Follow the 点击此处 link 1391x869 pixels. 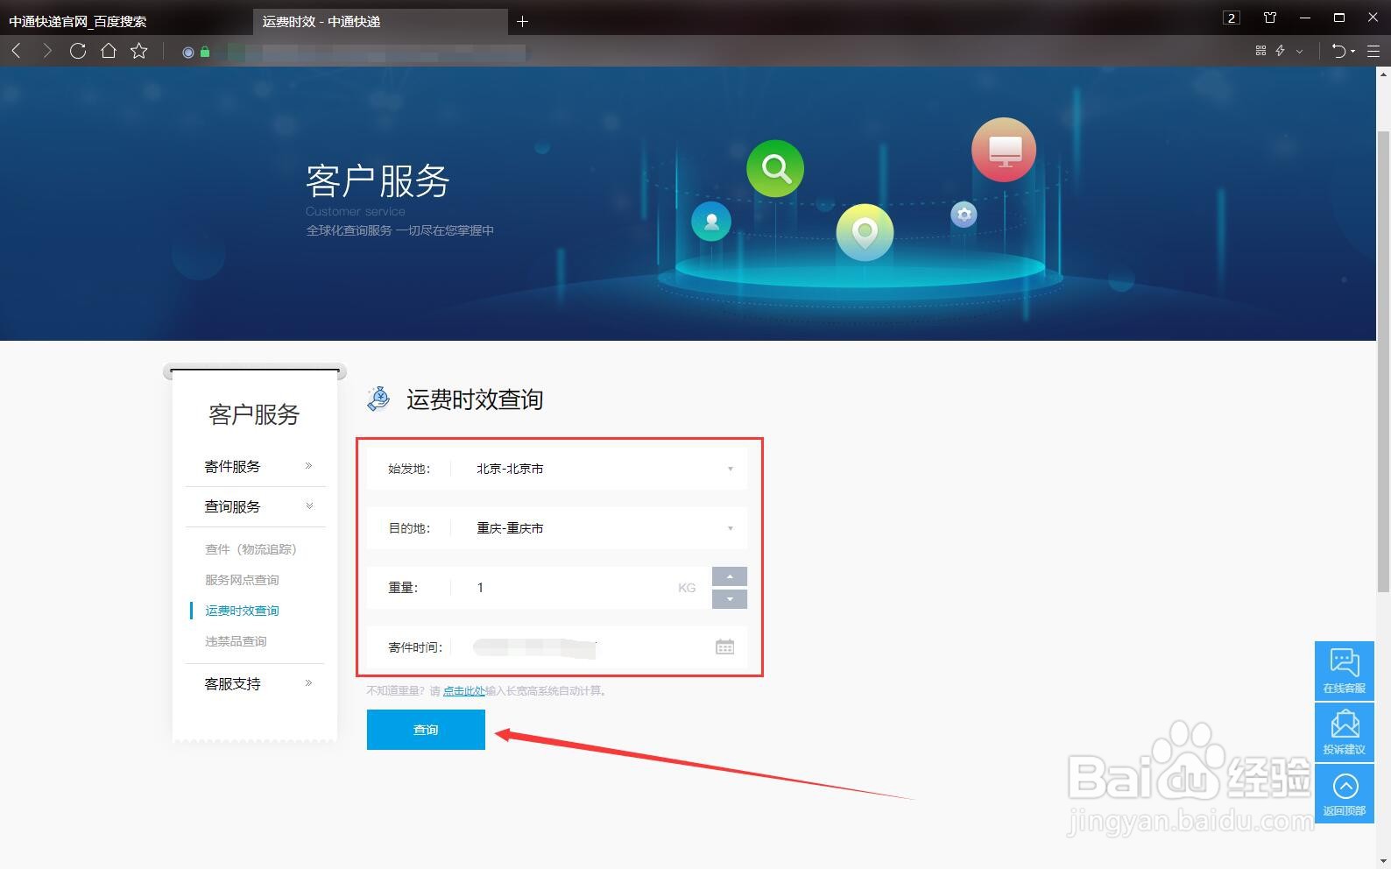(x=463, y=691)
